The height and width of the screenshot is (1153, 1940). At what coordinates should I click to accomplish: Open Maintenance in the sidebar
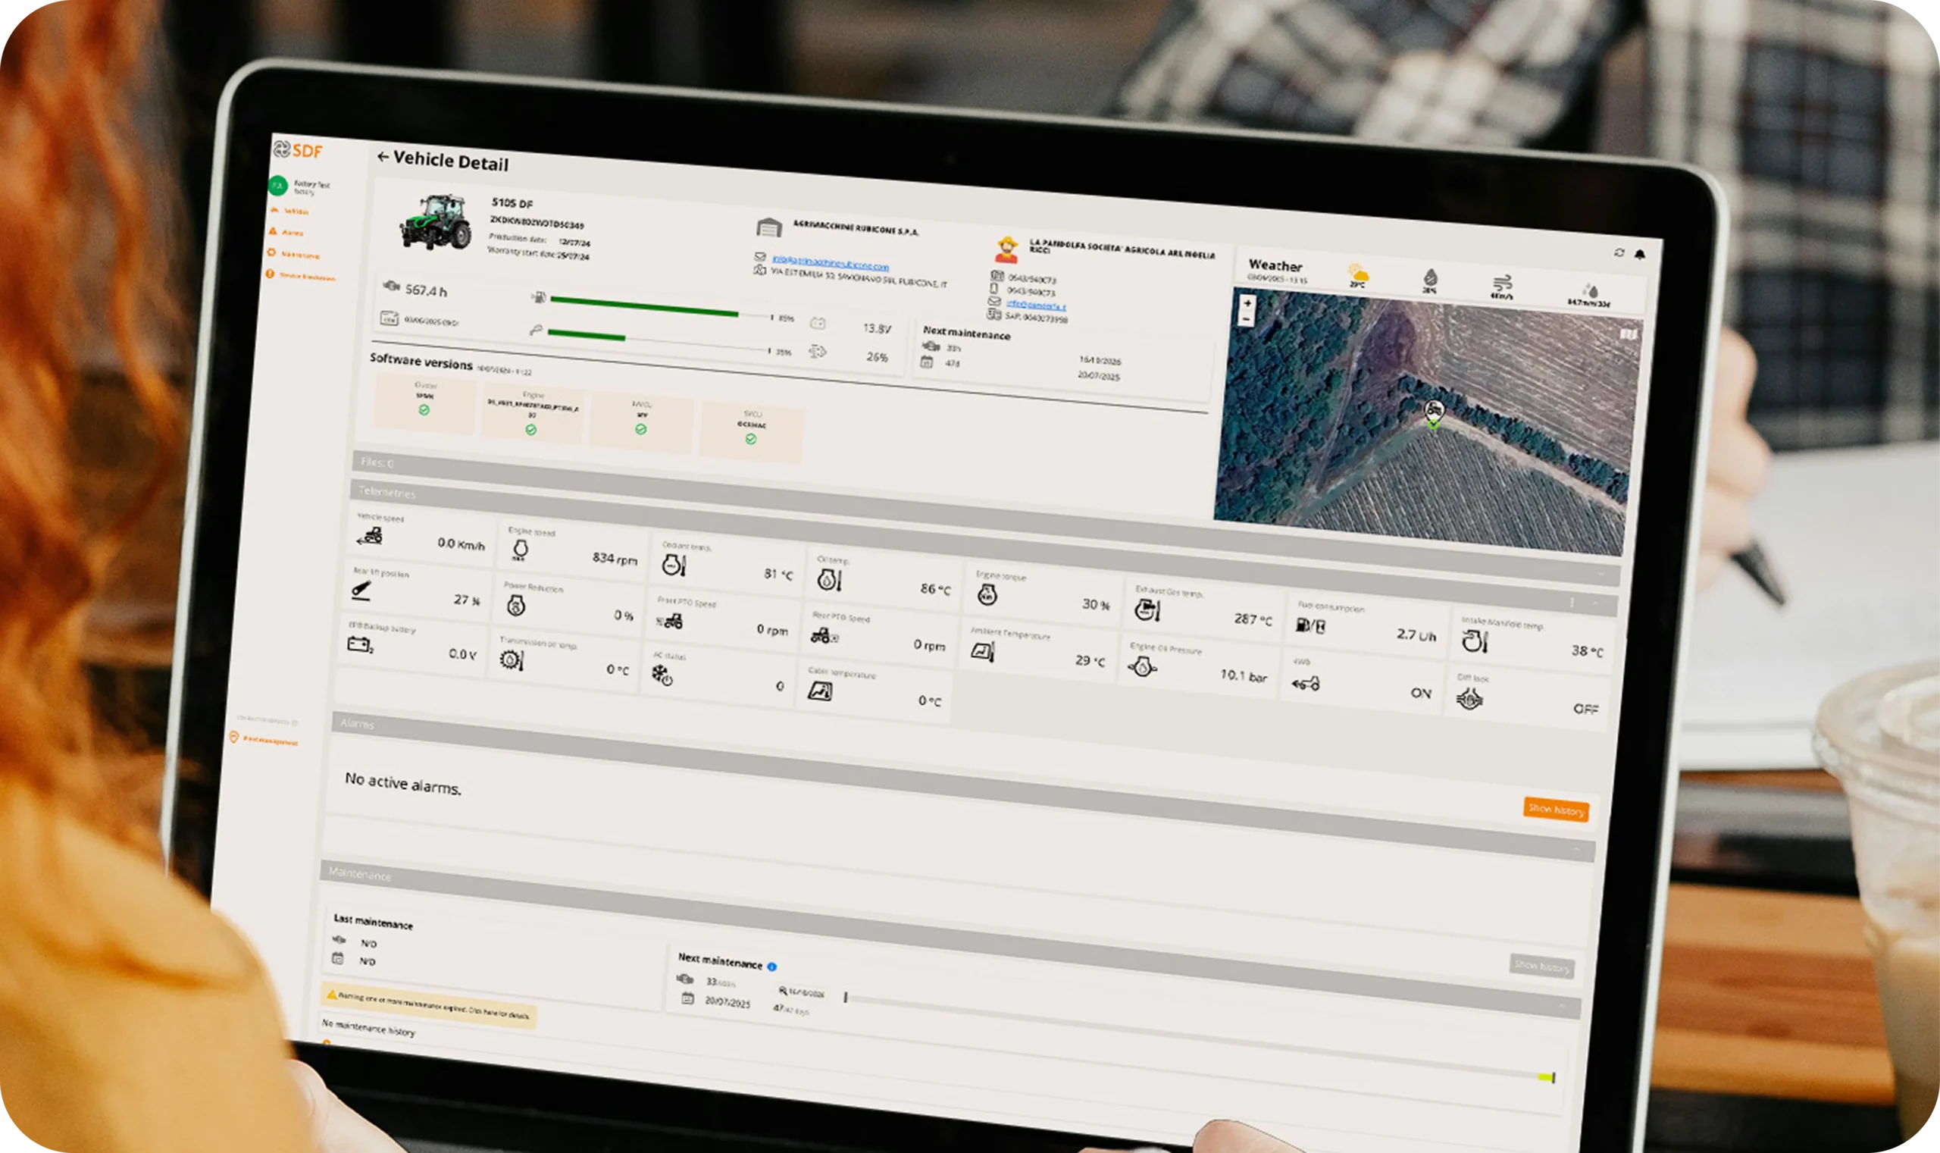299,254
